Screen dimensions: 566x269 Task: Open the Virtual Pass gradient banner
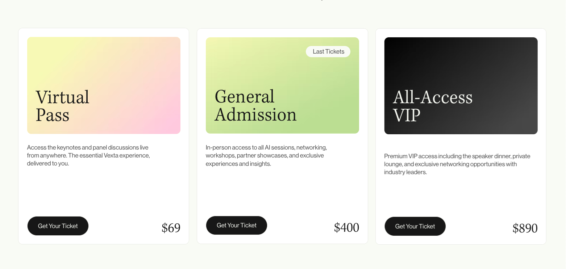tap(104, 85)
